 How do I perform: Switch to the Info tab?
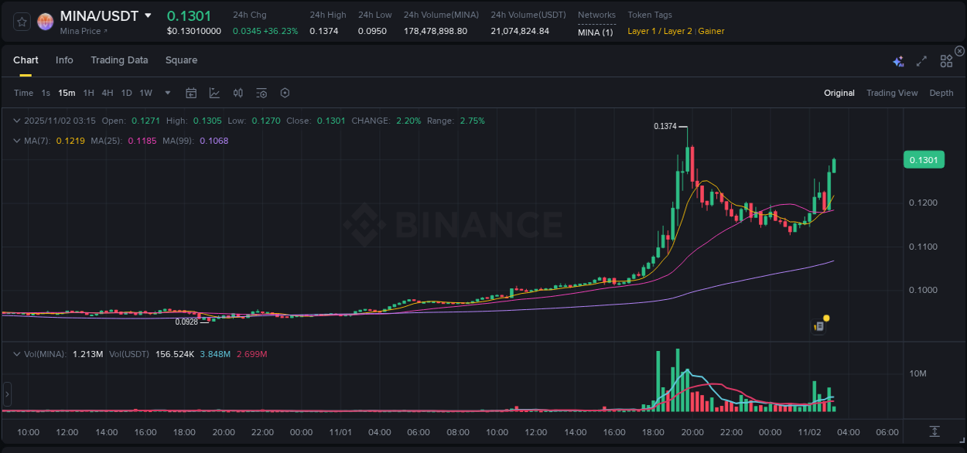point(64,60)
